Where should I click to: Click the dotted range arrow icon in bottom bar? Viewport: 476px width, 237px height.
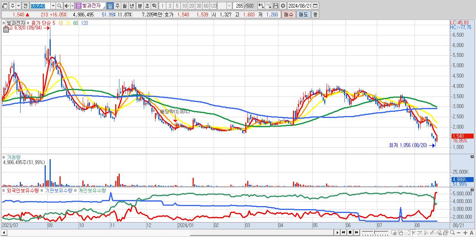click(x=407, y=233)
